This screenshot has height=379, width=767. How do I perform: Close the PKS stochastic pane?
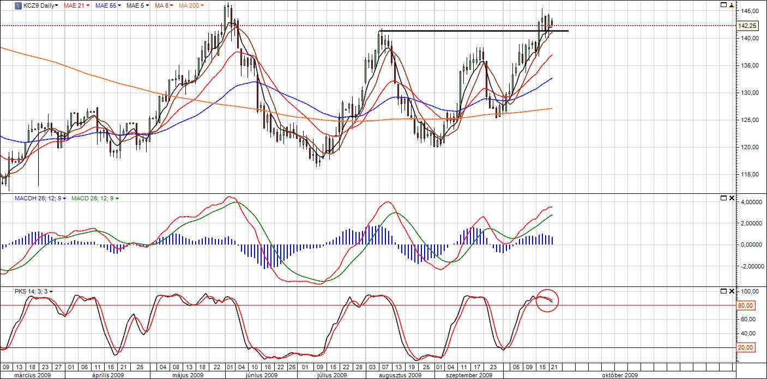(732, 291)
